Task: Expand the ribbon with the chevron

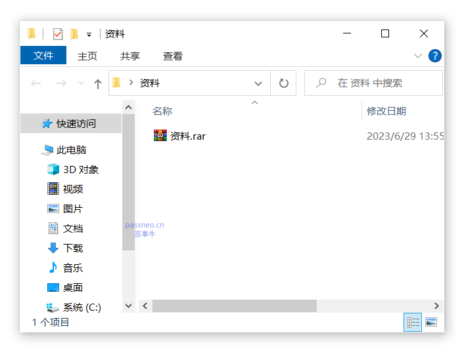Action: (x=418, y=56)
